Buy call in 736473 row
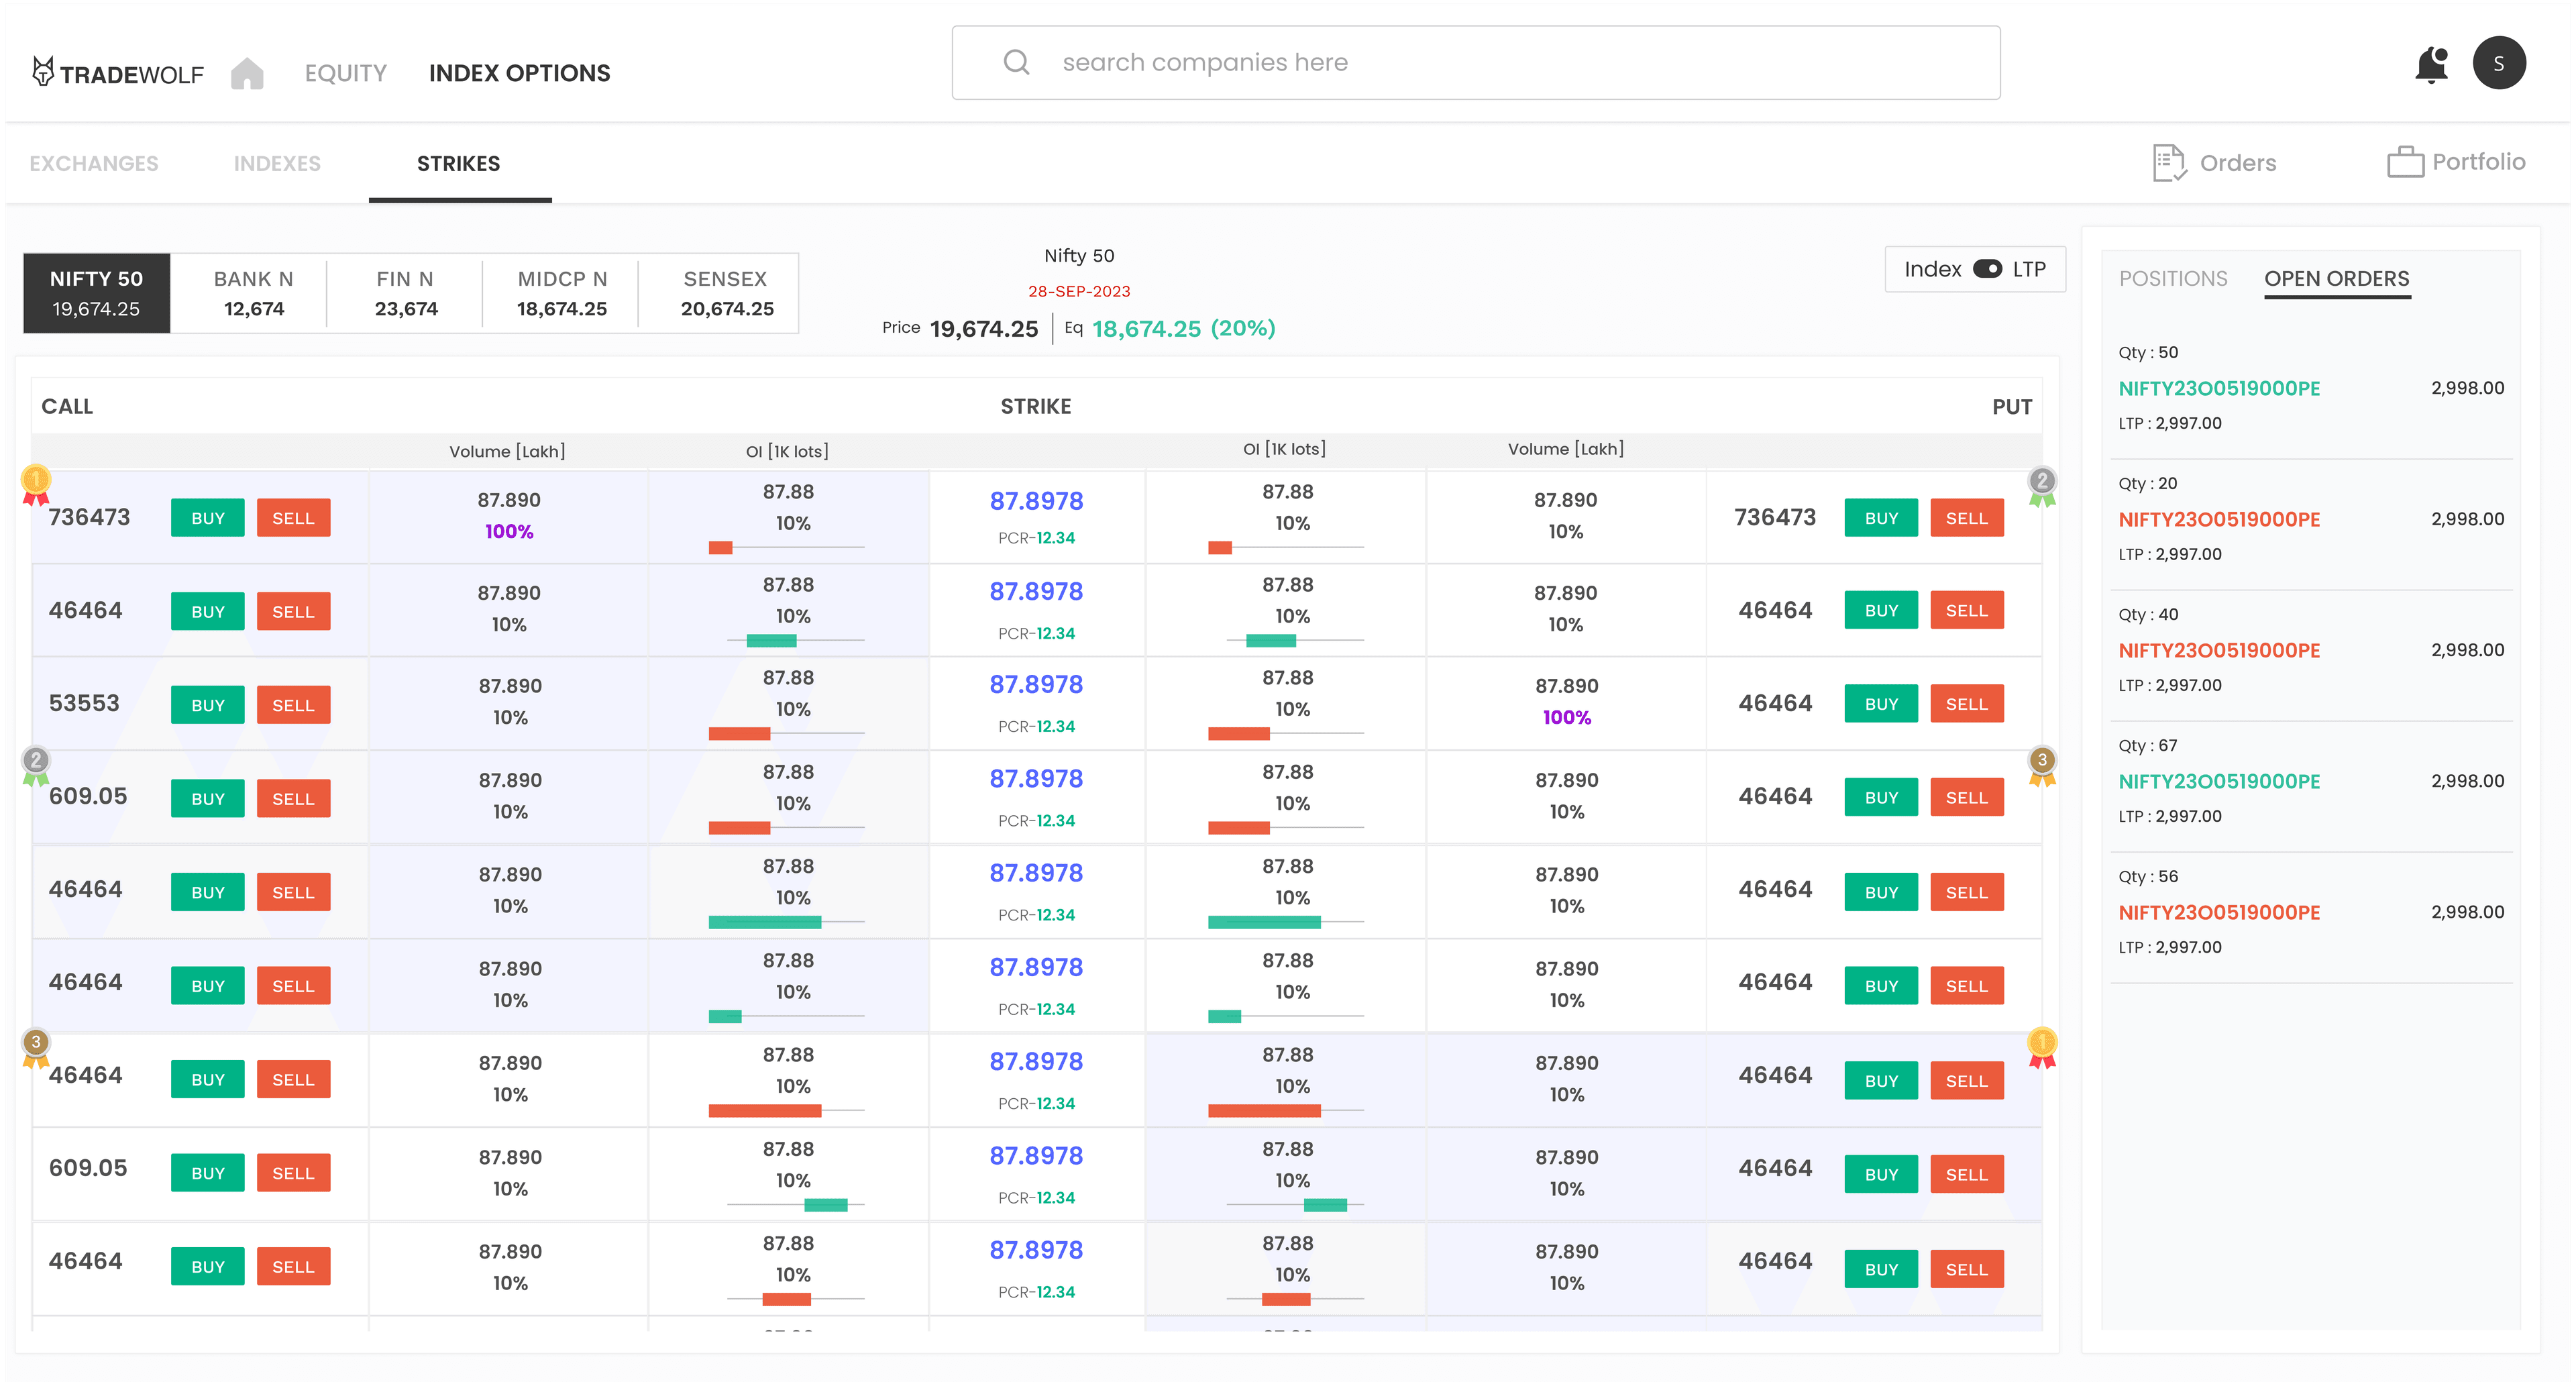This screenshot has height=1382, width=2576. (208, 518)
